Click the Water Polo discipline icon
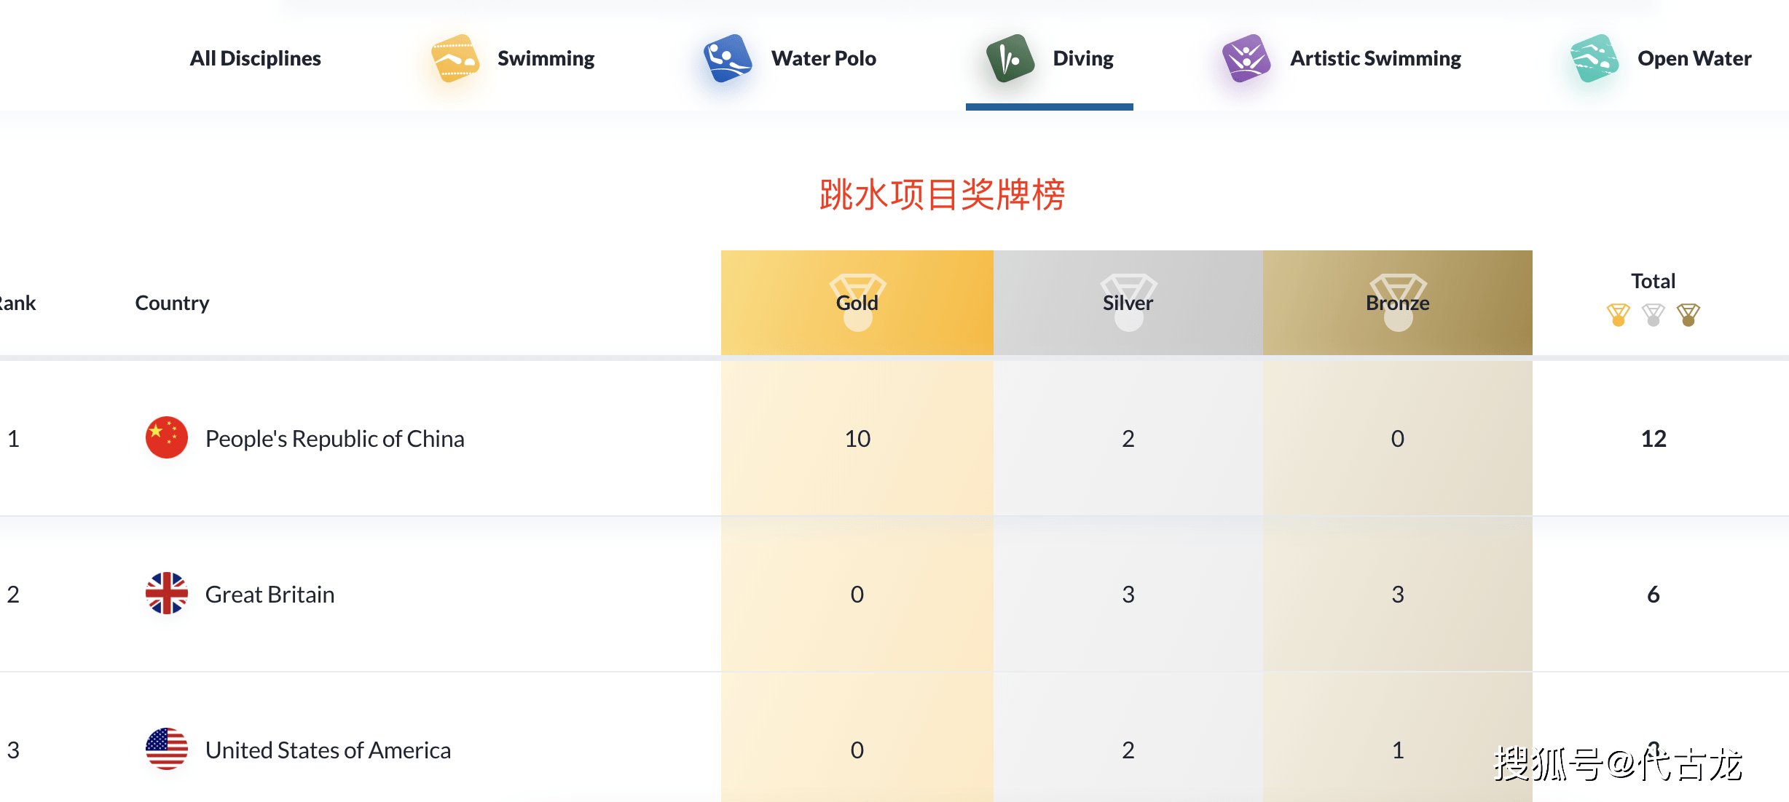The image size is (1789, 802). pos(728,58)
